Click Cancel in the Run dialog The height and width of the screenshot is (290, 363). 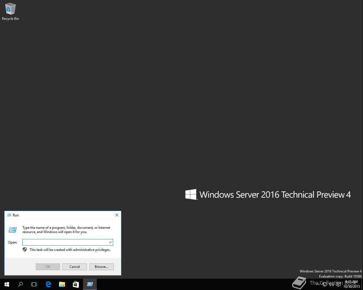pyautogui.click(x=75, y=267)
